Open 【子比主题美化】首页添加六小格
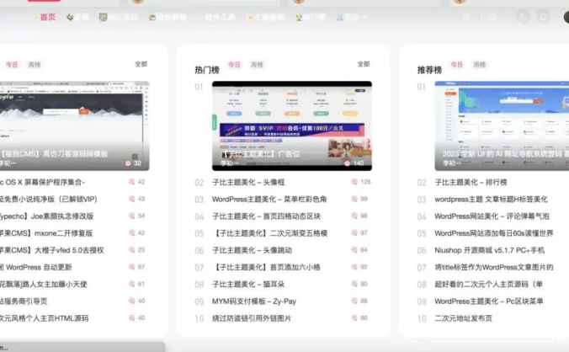The image size is (569, 352). (x=266, y=268)
